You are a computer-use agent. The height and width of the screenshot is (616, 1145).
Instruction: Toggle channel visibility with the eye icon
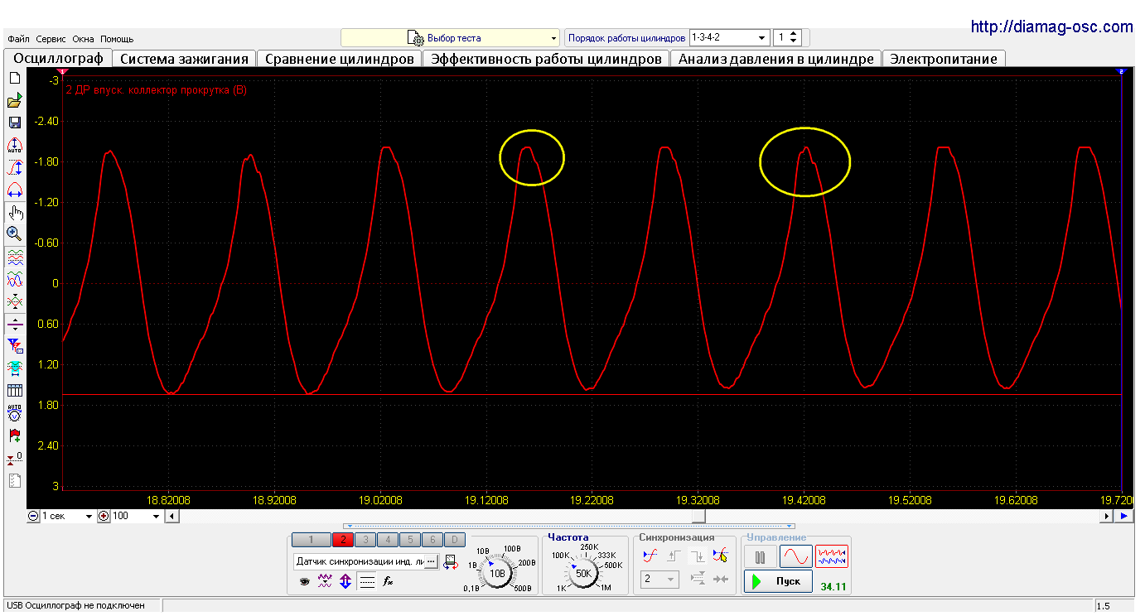(304, 582)
